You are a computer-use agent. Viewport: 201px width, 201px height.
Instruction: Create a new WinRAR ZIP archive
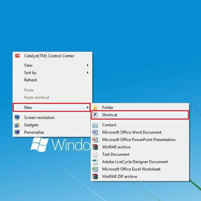(140, 177)
